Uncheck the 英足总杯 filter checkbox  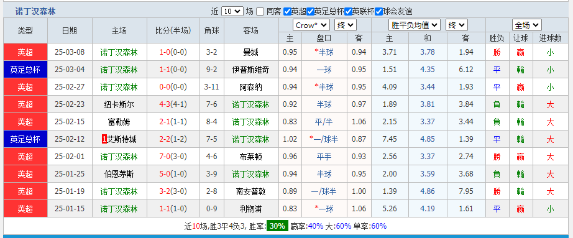pyautogui.click(x=310, y=11)
